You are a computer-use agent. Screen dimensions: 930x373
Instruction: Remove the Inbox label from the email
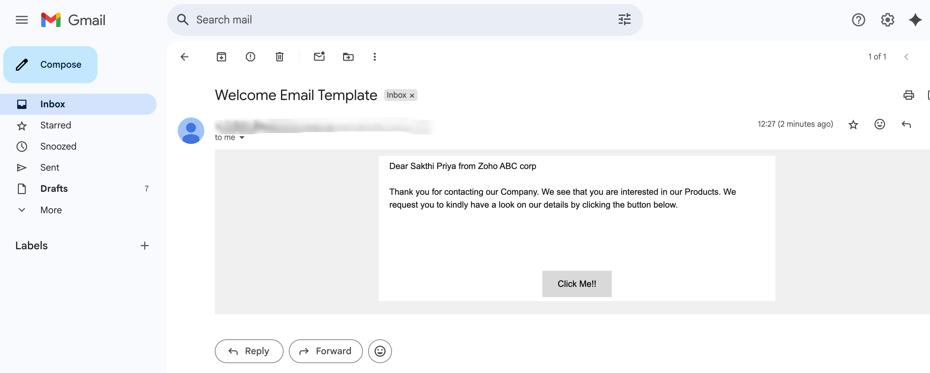point(412,96)
